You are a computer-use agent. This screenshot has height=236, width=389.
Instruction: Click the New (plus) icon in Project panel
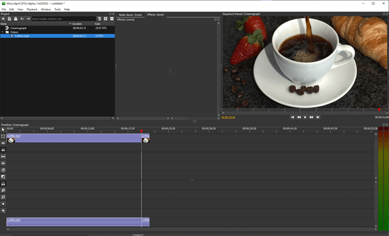[x=3, y=19]
